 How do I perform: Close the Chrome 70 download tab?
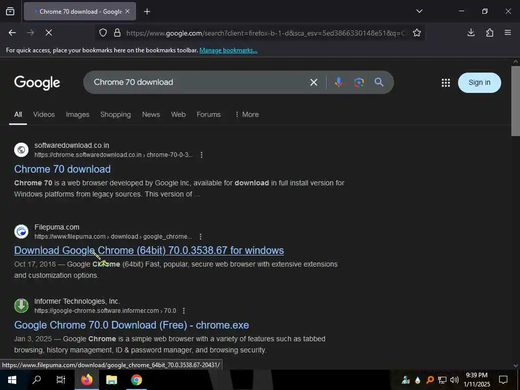click(127, 11)
